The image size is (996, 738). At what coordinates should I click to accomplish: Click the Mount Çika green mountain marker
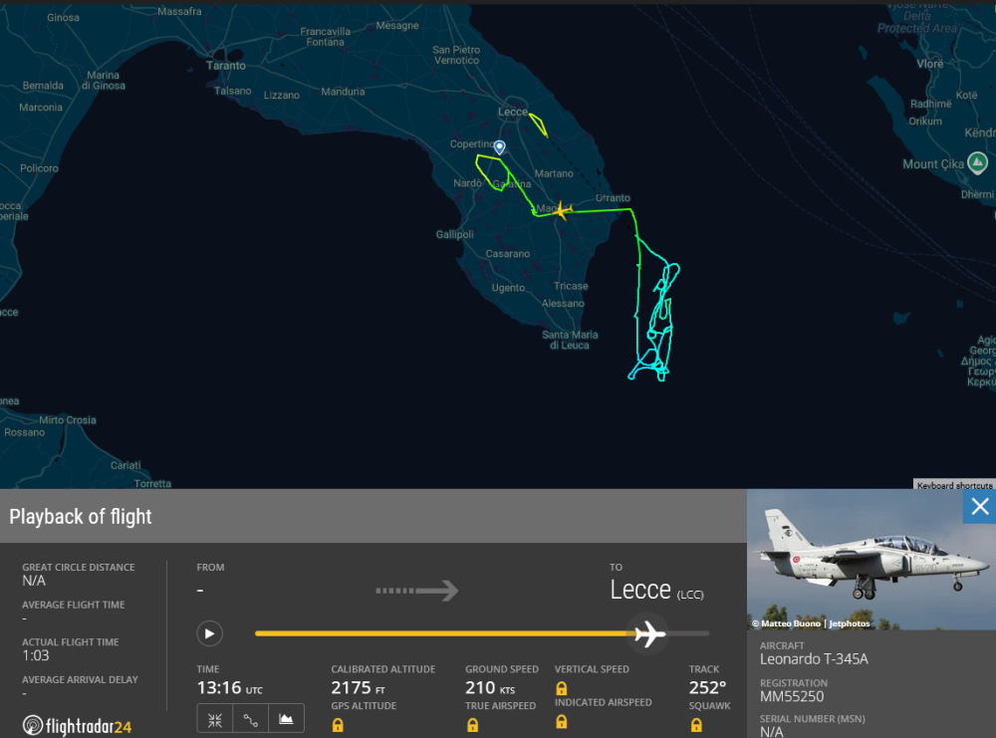coord(977,162)
